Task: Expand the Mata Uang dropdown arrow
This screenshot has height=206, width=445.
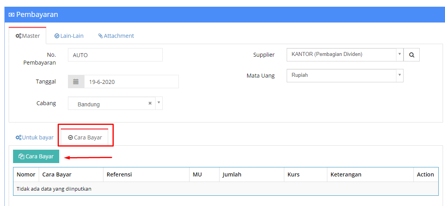Action: (x=400, y=75)
